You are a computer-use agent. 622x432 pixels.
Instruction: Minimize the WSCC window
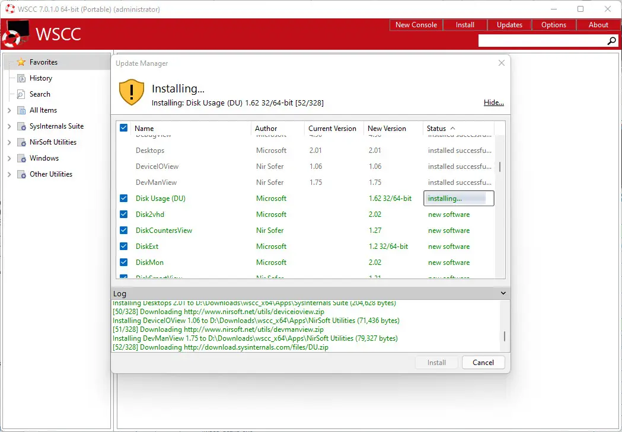click(x=554, y=9)
